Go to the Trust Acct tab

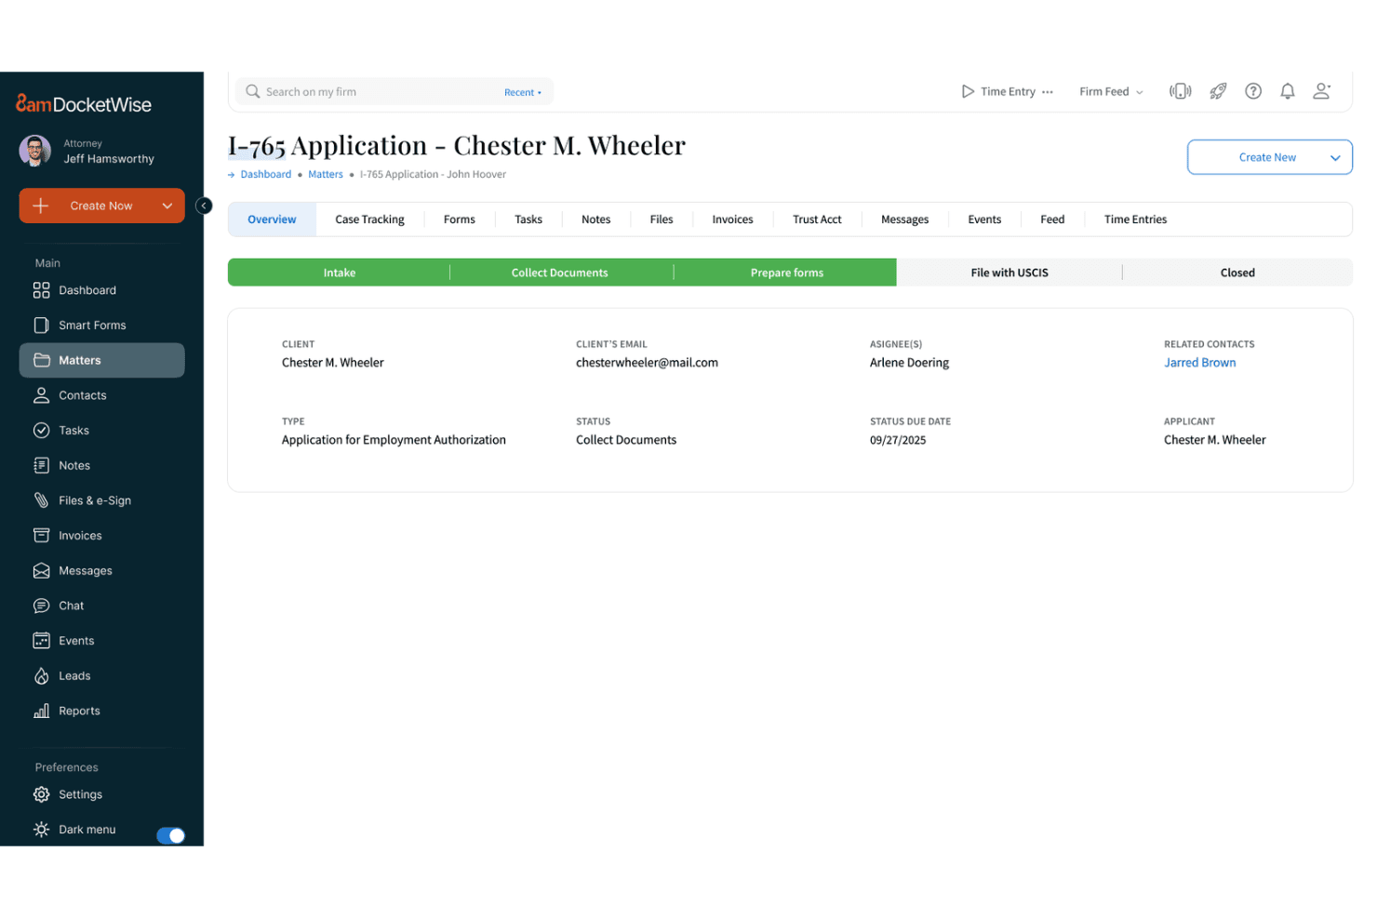817,220
